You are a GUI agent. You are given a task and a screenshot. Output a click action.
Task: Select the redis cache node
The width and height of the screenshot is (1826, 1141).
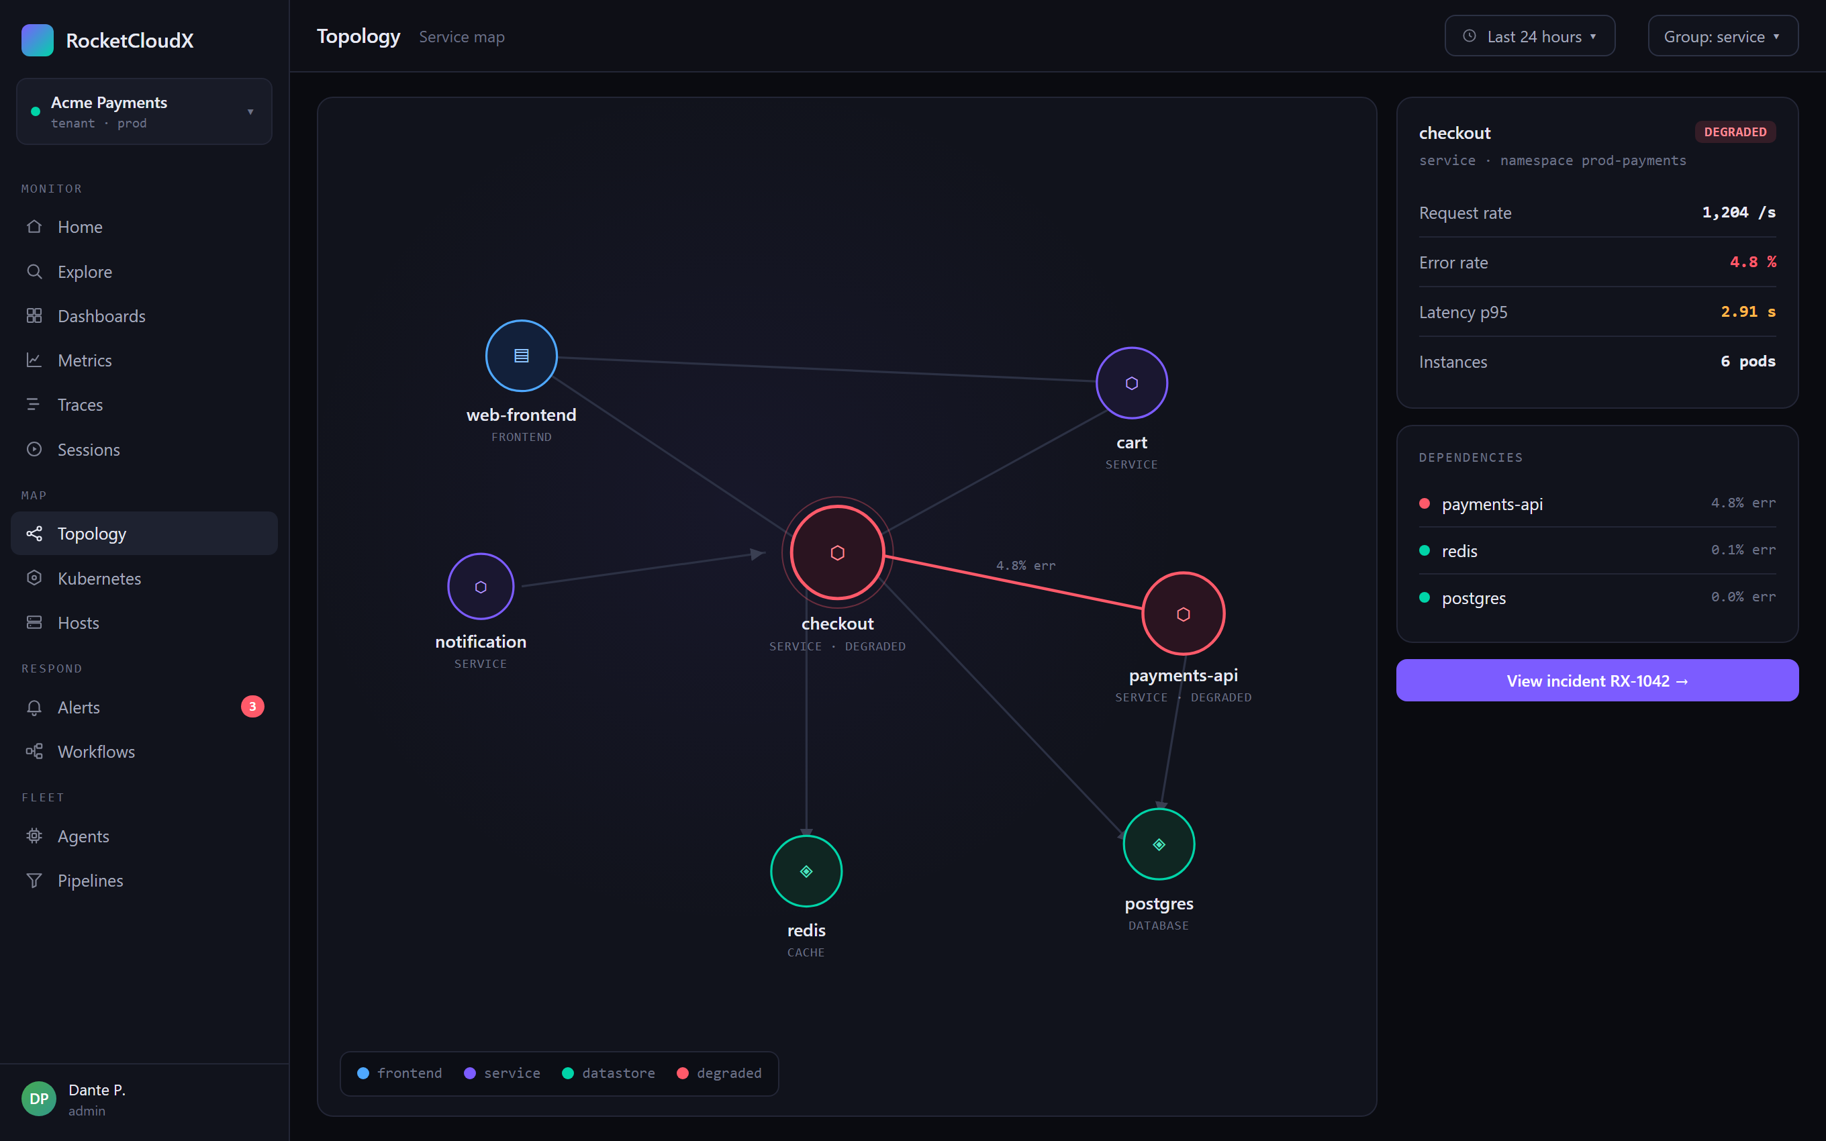[806, 871]
